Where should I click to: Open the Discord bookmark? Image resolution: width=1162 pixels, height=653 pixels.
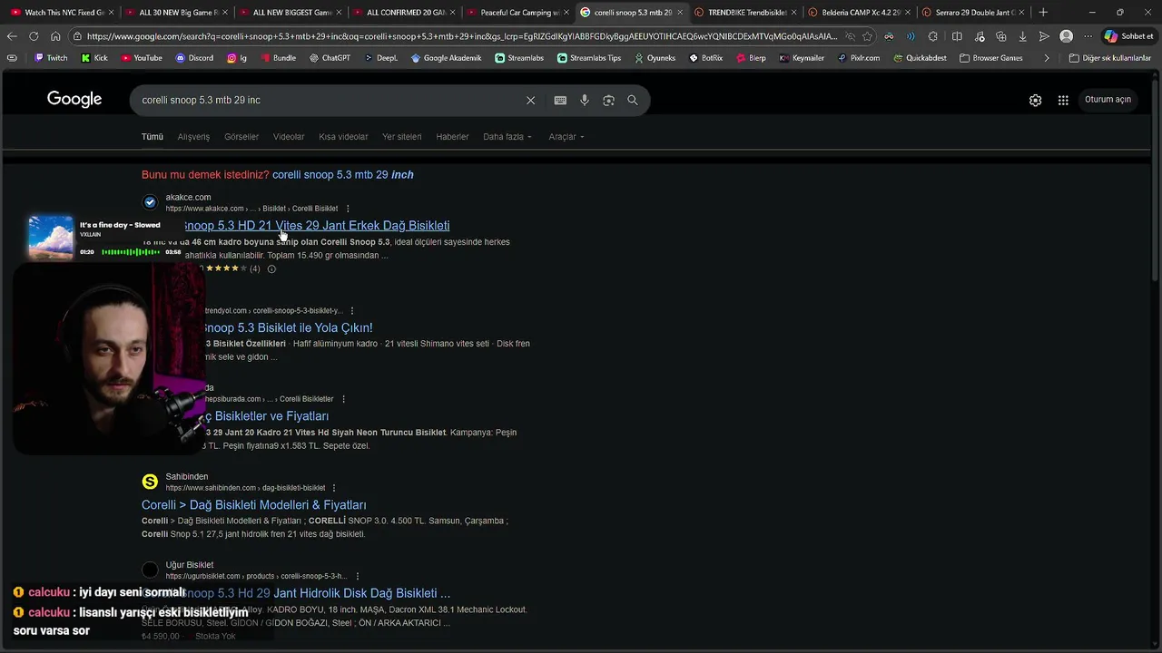194,58
